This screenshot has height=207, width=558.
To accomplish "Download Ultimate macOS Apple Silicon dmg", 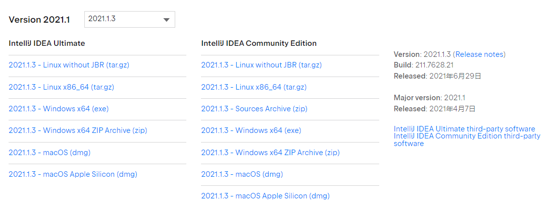I will click(73, 174).
